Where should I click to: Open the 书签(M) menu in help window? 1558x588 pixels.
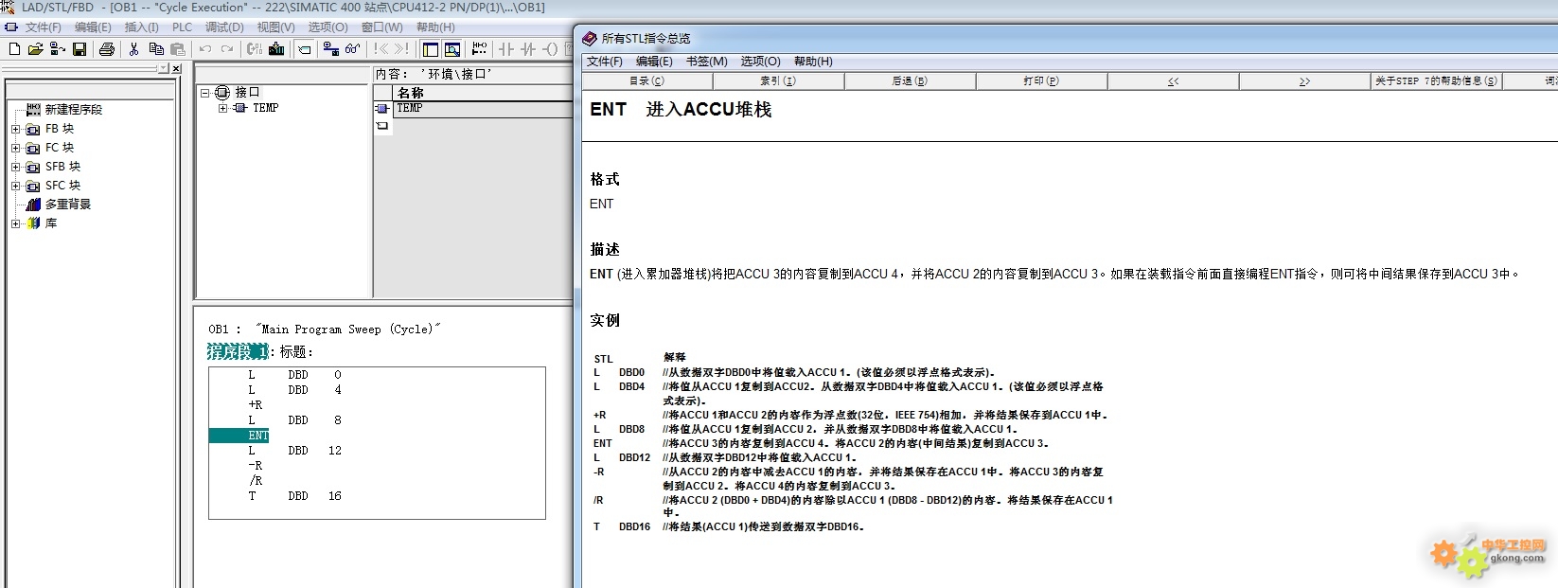pyautogui.click(x=707, y=62)
